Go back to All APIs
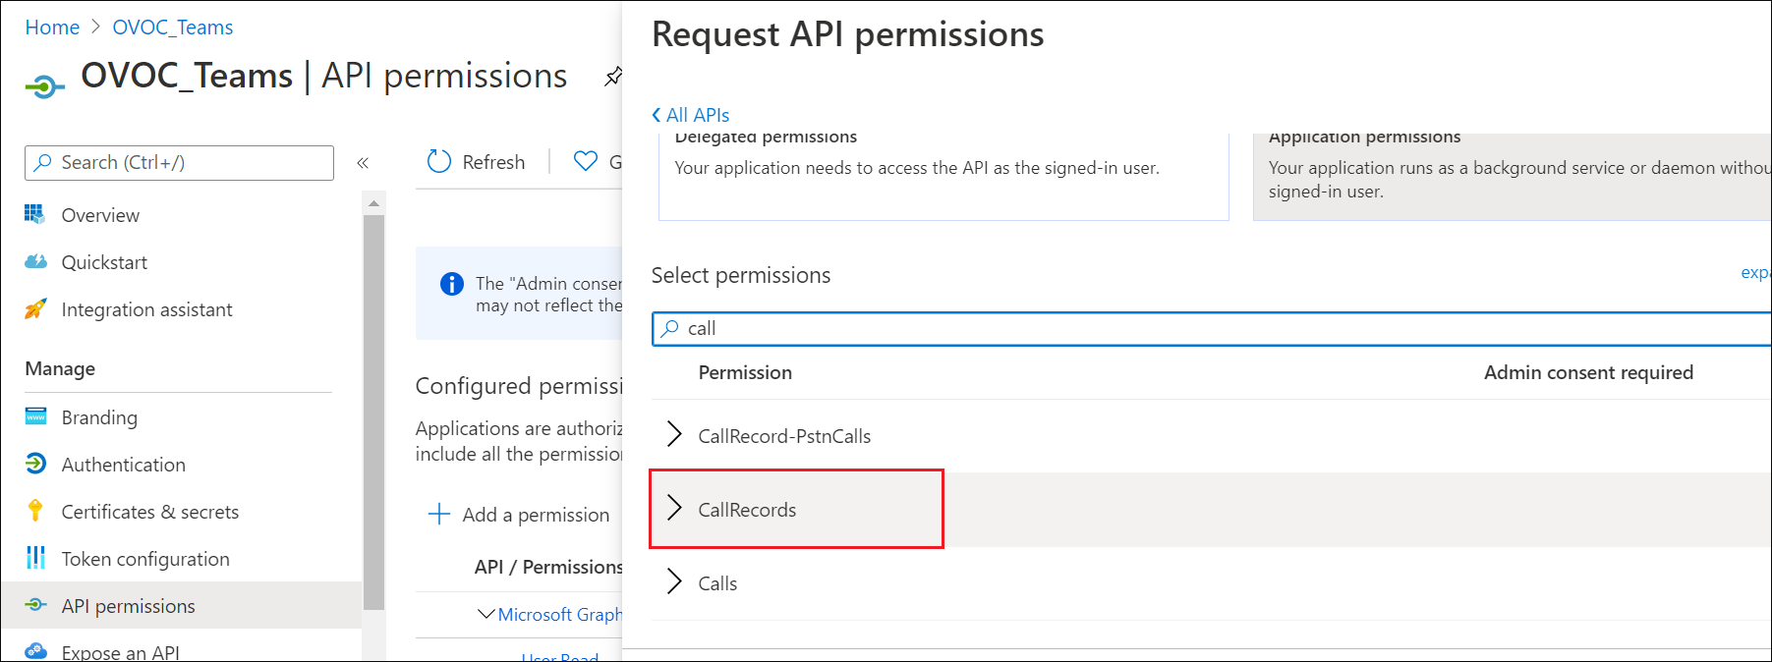The width and height of the screenshot is (1772, 662). tap(691, 115)
